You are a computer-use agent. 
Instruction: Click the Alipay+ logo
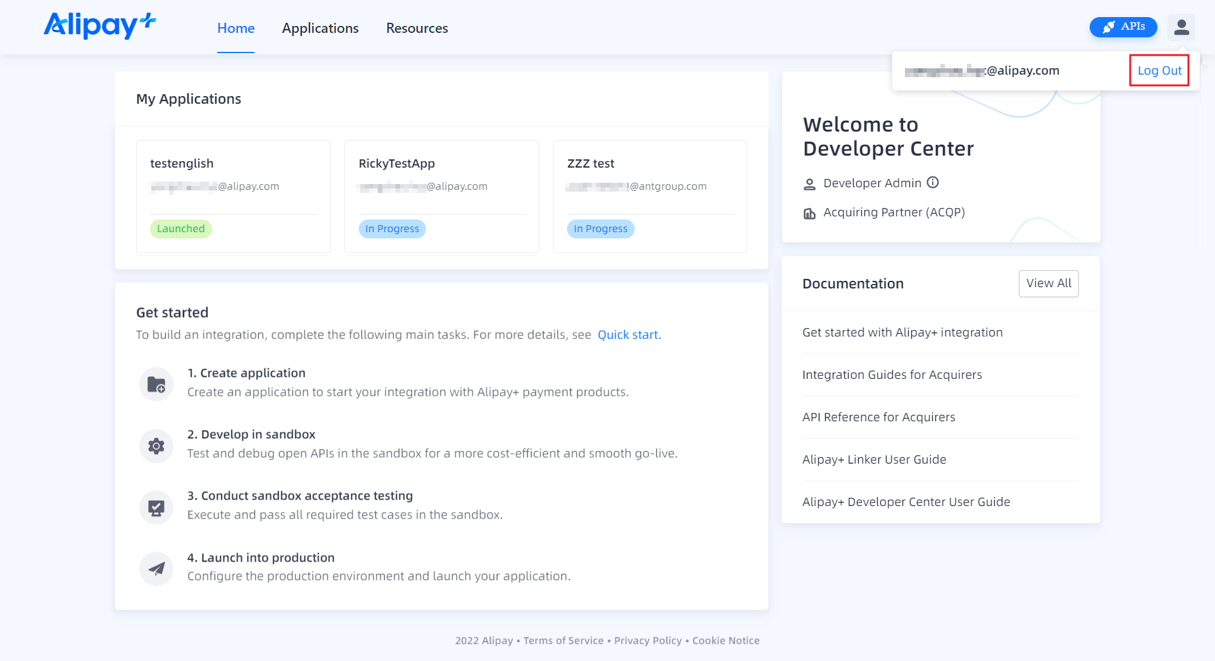pos(99,26)
